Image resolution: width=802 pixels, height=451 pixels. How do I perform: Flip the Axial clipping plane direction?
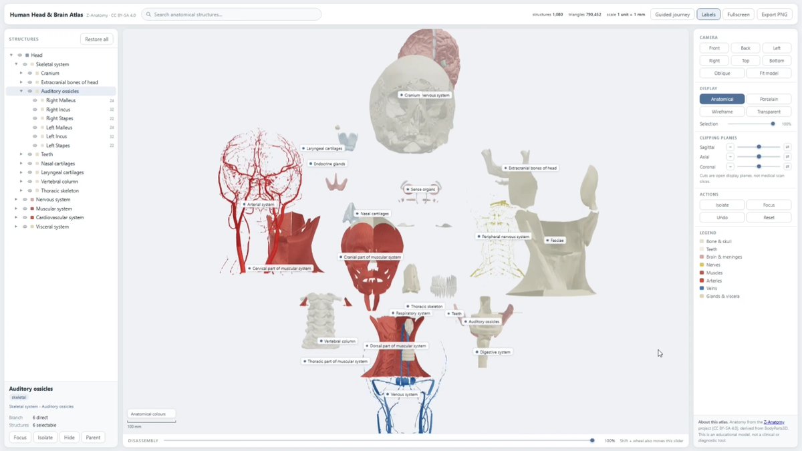[x=787, y=157]
